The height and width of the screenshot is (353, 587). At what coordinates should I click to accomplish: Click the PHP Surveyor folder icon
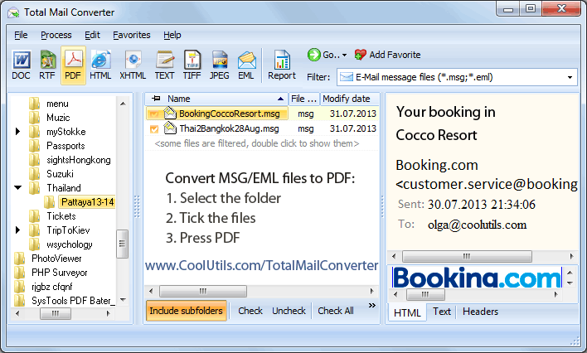click(x=19, y=273)
